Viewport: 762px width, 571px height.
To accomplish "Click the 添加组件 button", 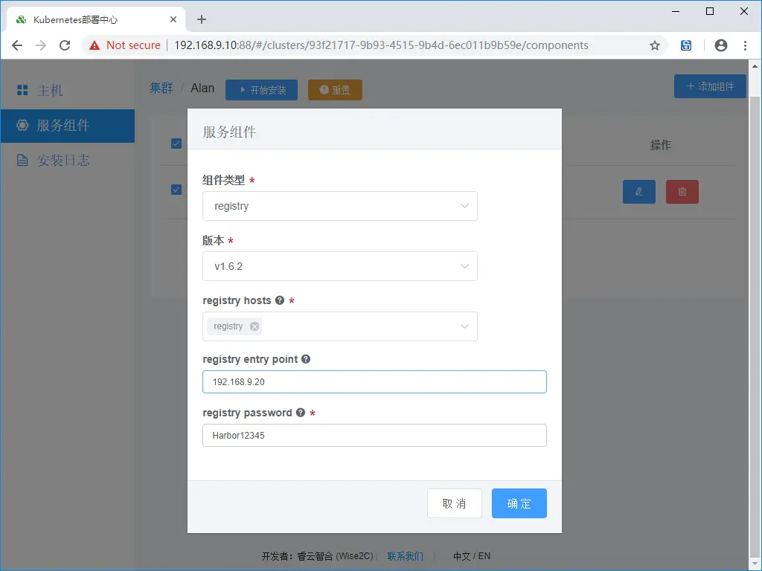I will coord(710,86).
